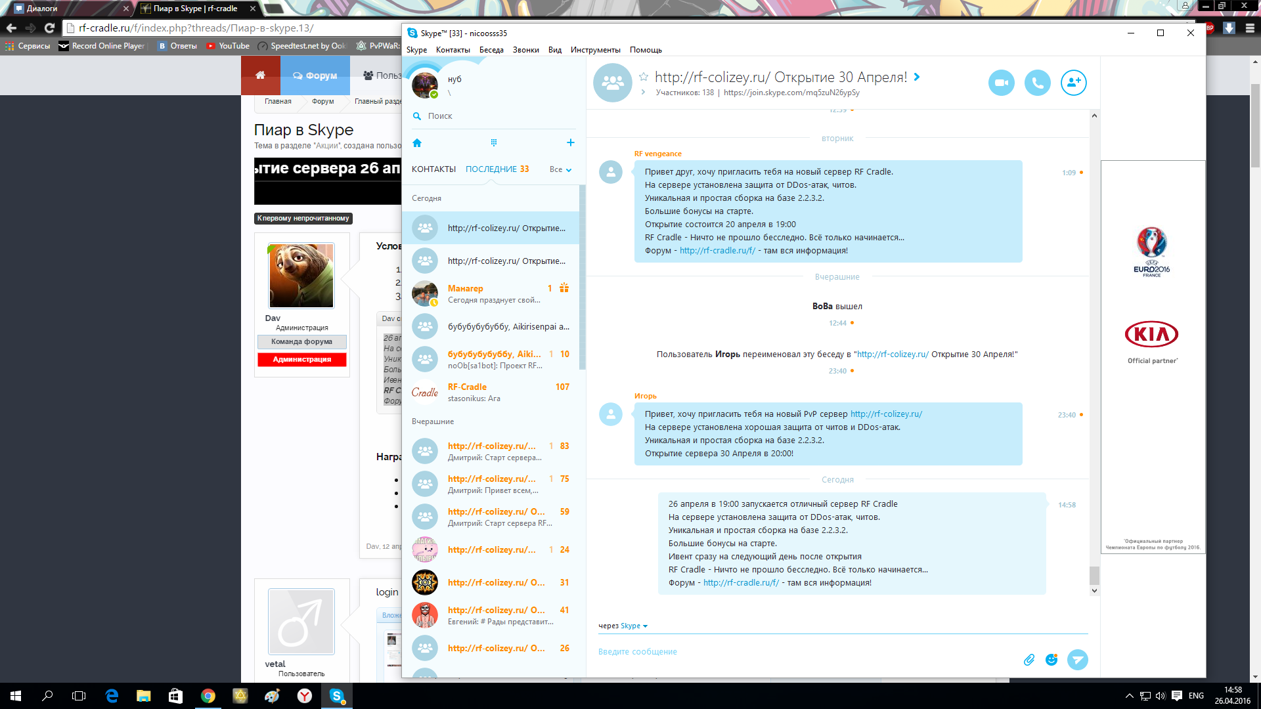
Task: Open the rf-cradle.ru/f/ forum link in last message
Action: [741, 583]
